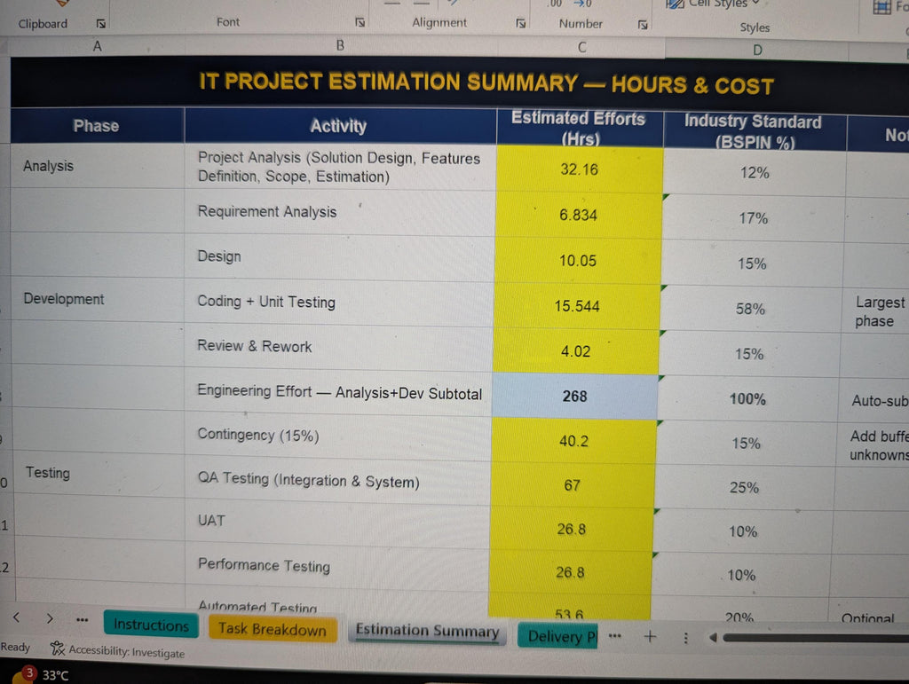This screenshot has height=684, width=909.
Task: Click the 40.2 contingency hours cell
Action: (573, 441)
